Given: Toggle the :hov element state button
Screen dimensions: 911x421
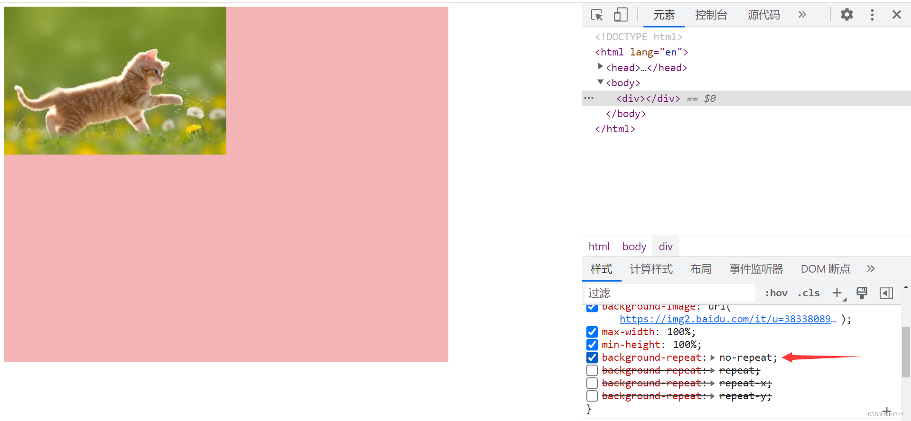Looking at the screenshot, I should tap(776, 293).
